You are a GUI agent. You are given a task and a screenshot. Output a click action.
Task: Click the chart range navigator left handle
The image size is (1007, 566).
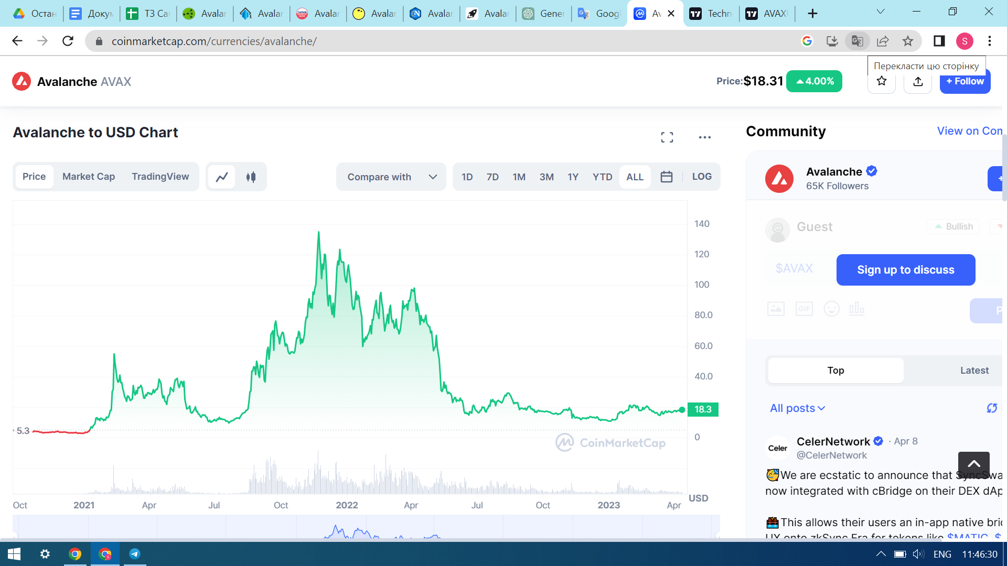point(15,536)
